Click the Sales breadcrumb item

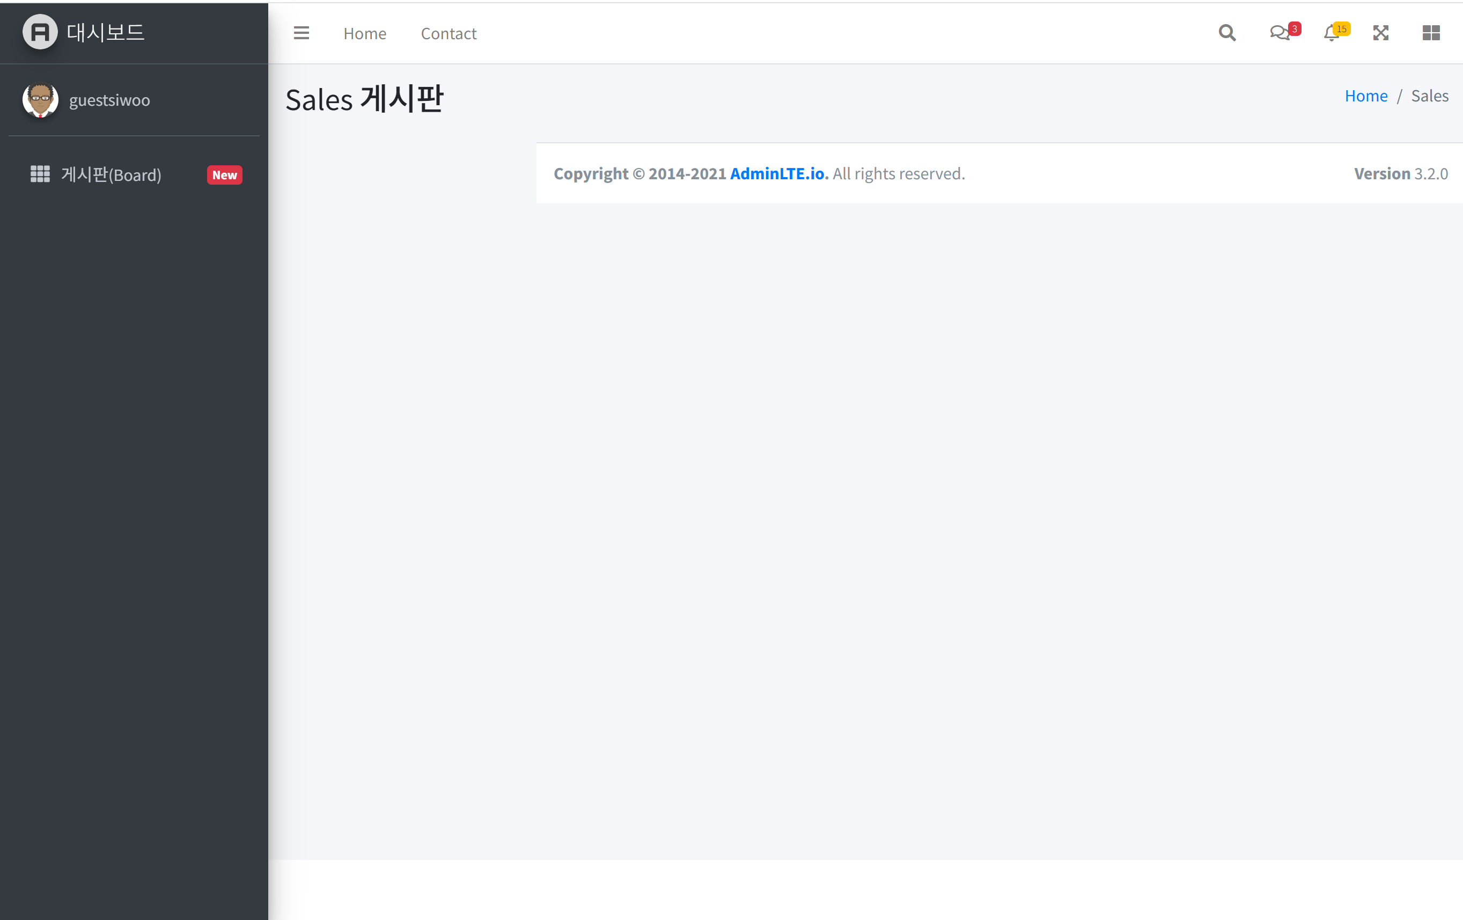1429,96
